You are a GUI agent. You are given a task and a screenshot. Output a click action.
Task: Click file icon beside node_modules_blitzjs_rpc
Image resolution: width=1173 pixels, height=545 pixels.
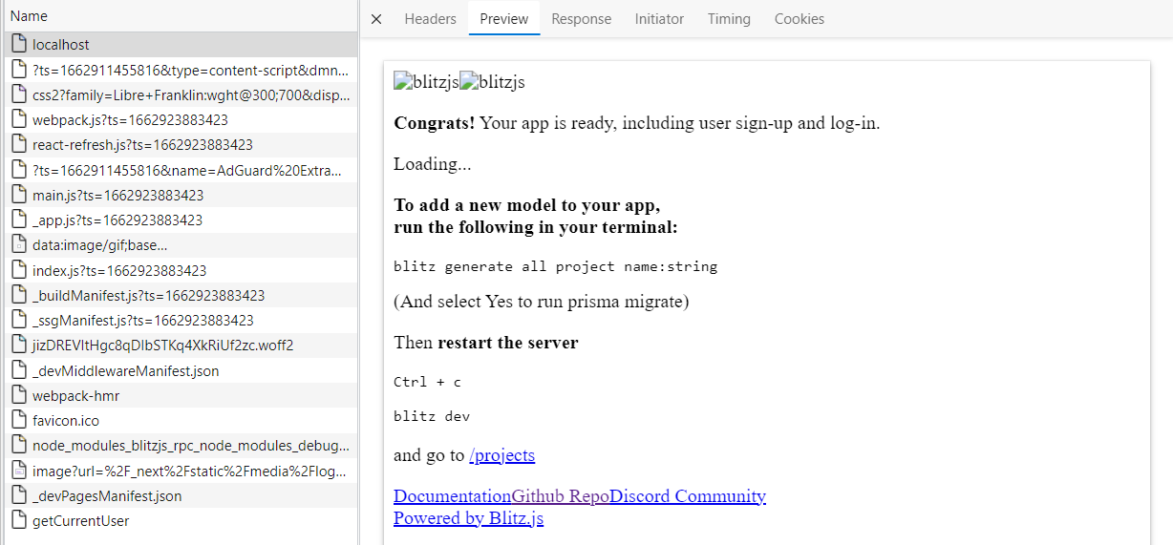coord(19,445)
